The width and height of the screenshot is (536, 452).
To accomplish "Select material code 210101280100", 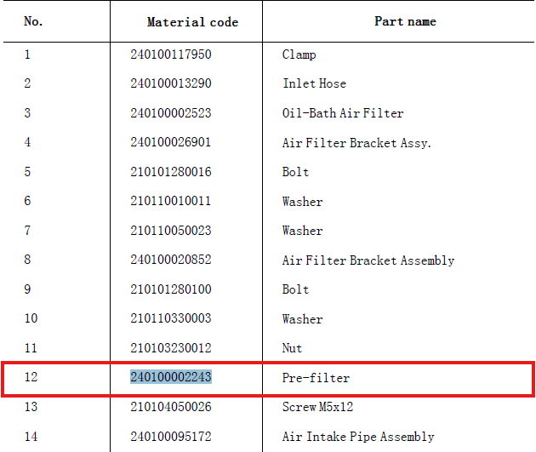I will click(171, 289).
